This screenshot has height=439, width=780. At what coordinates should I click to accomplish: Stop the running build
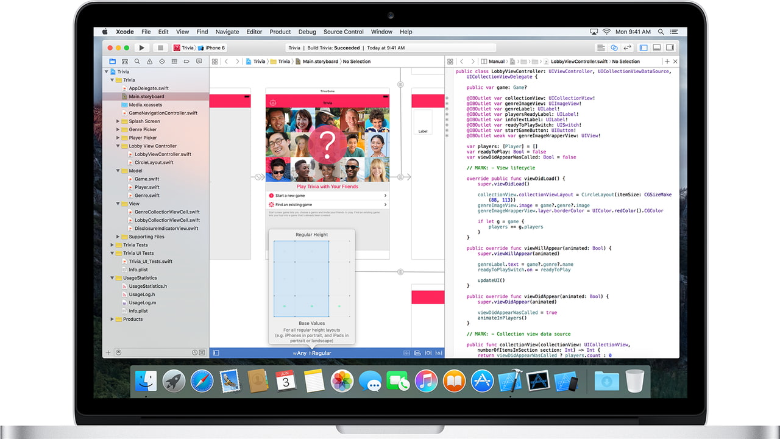[x=160, y=48]
